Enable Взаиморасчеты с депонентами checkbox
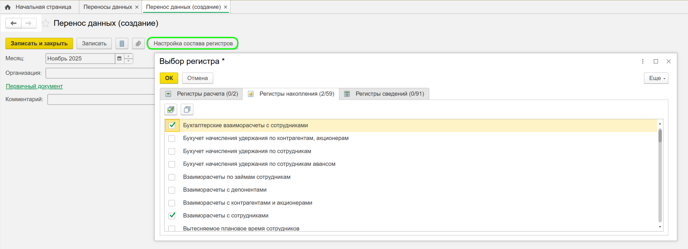This screenshot has width=688, height=249. click(172, 190)
